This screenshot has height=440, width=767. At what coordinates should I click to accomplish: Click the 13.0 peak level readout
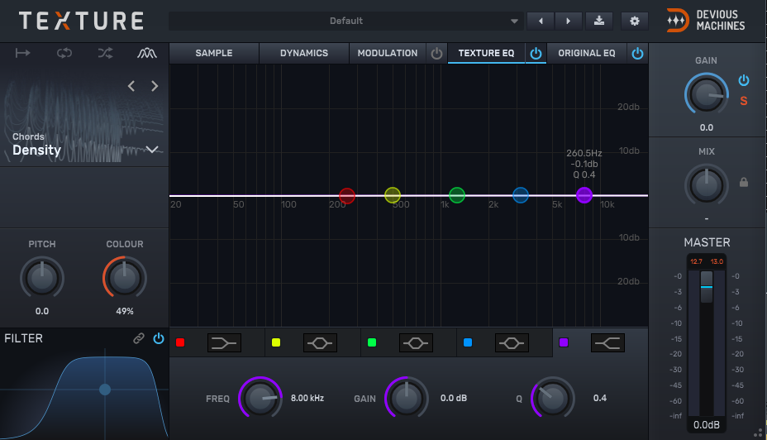[717, 261]
